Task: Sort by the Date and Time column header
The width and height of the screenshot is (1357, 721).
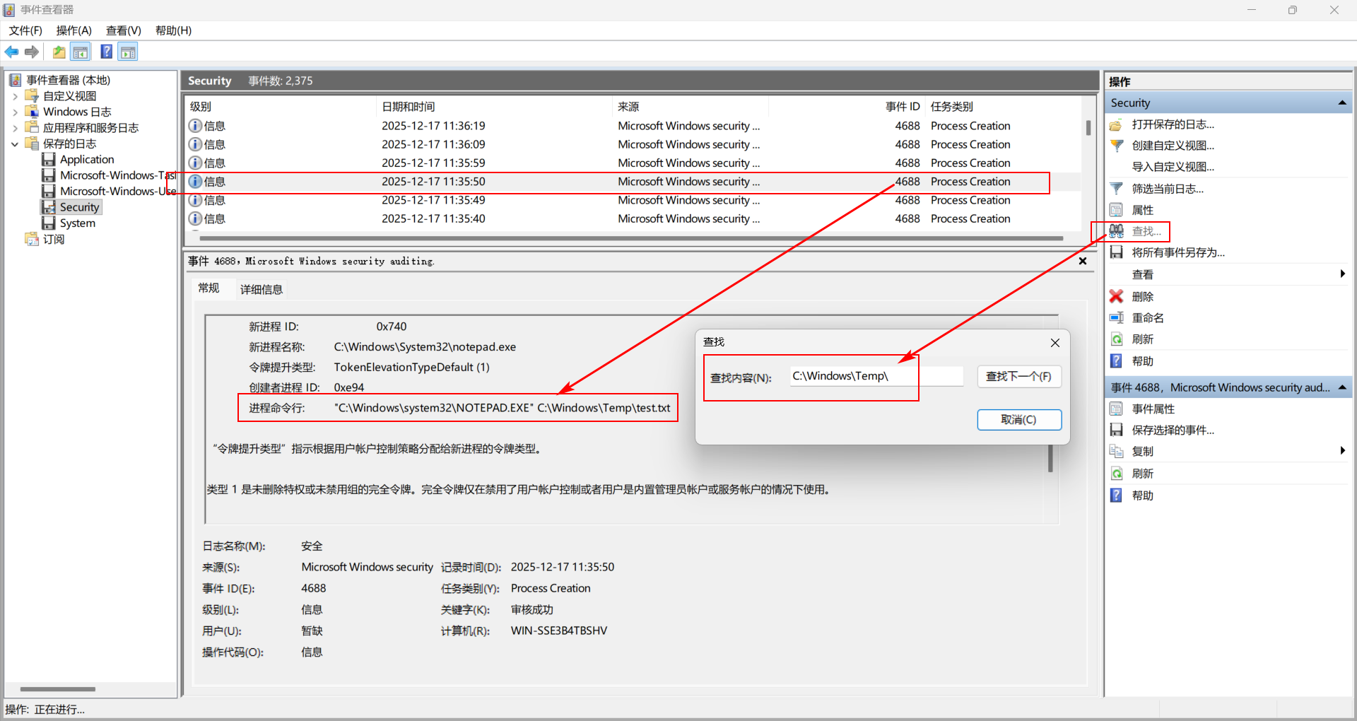Action: [x=493, y=107]
